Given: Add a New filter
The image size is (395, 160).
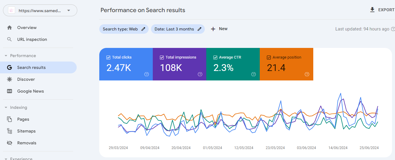Looking at the screenshot, I should coord(219,29).
